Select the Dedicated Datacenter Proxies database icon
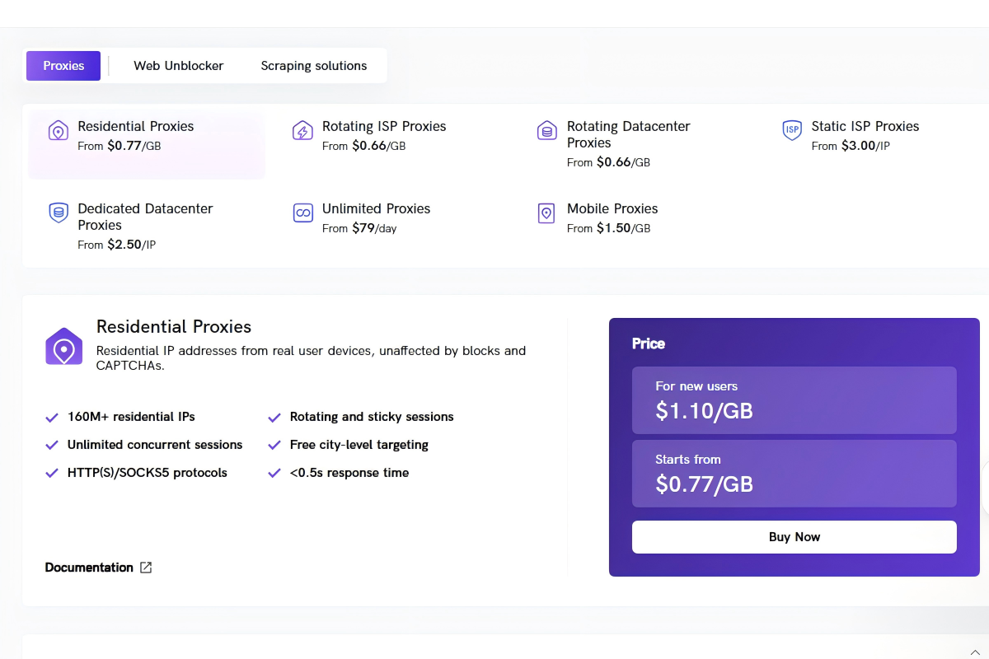989x659 pixels. [58, 213]
